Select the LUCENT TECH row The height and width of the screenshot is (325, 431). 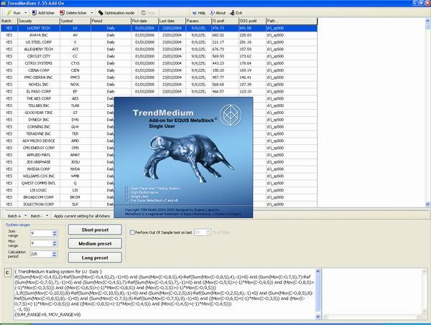[159, 28]
